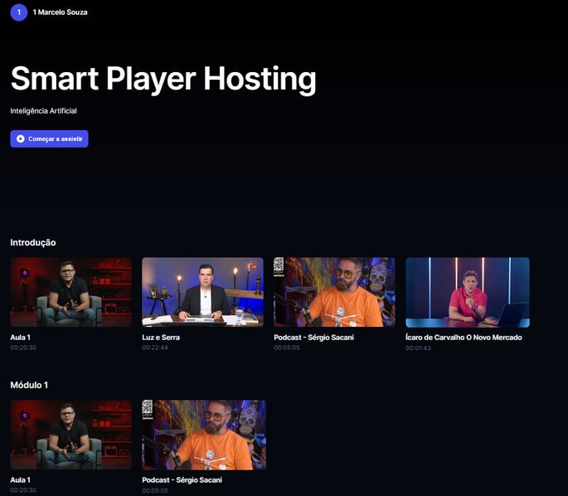The image size is (568, 496).
Task: Open the Aula 1 thumbnail under Introdução
Action: (71, 292)
